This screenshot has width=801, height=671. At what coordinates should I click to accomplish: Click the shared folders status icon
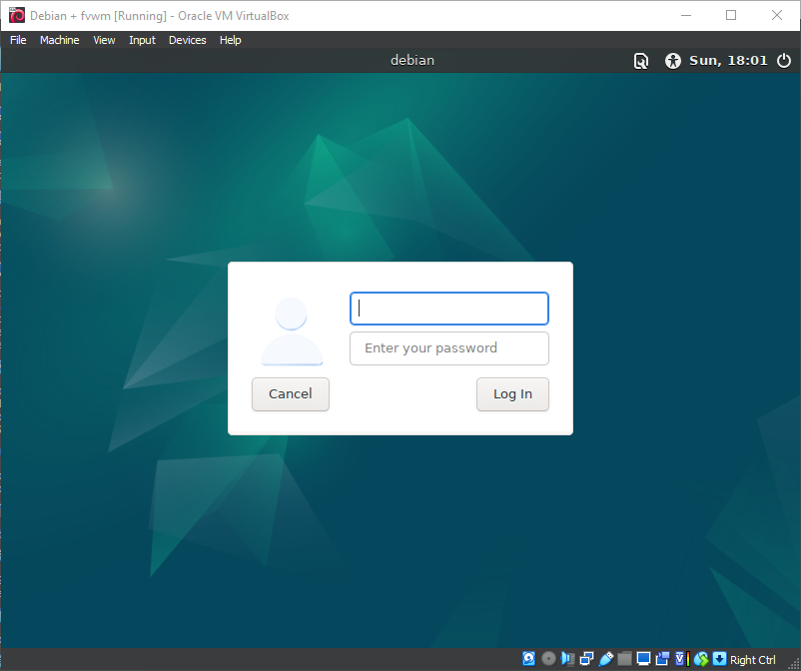624,659
